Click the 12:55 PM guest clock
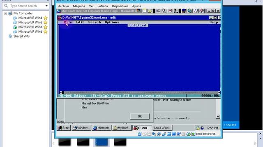The image size is (263, 147). pyautogui.click(x=212, y=128)
